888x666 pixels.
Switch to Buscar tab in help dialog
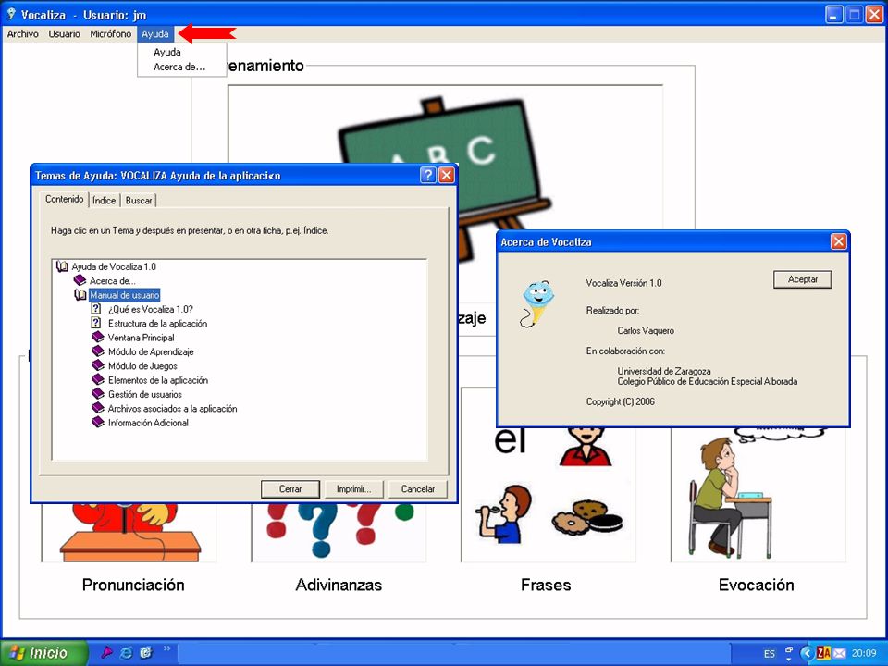tap(139, 201)
